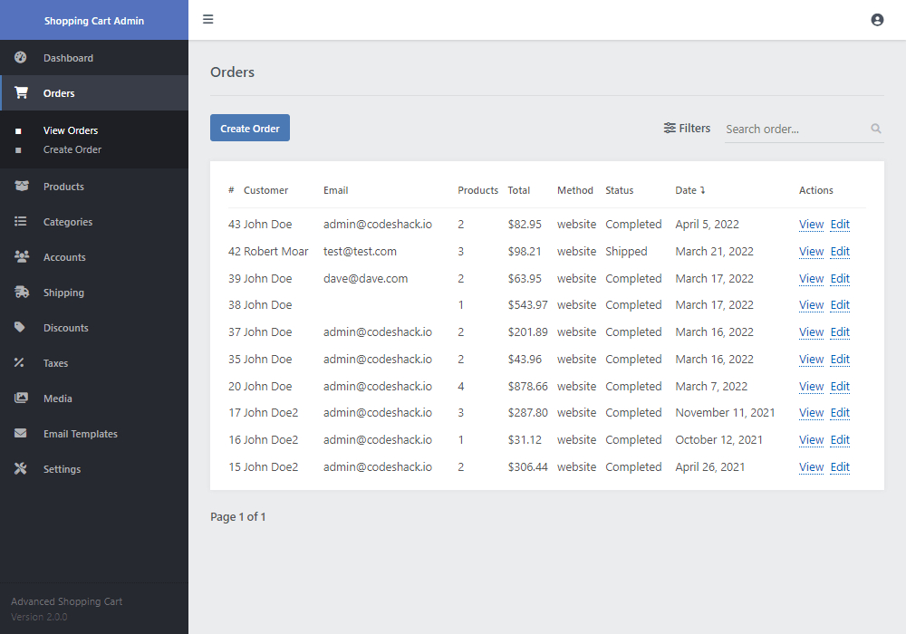
Task: Edit order 35 totaling $43.96
Action: (x=840, y=360)
